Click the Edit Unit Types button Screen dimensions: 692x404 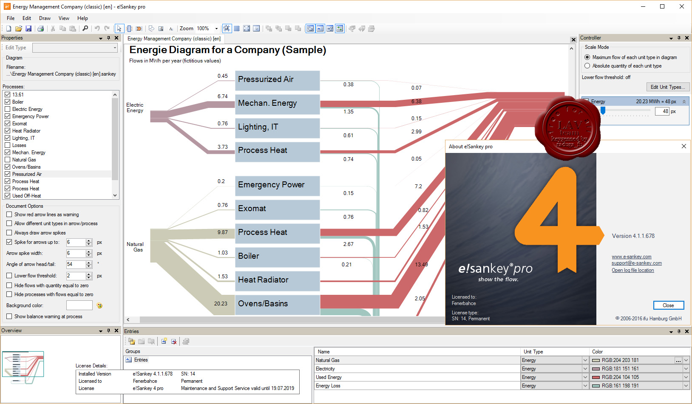[667, 87]
